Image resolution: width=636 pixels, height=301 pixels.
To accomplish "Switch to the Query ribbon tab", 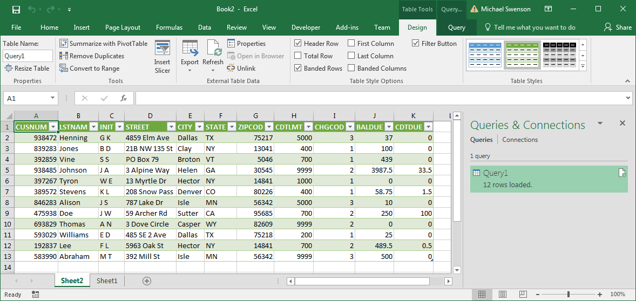I will point(457,28).
